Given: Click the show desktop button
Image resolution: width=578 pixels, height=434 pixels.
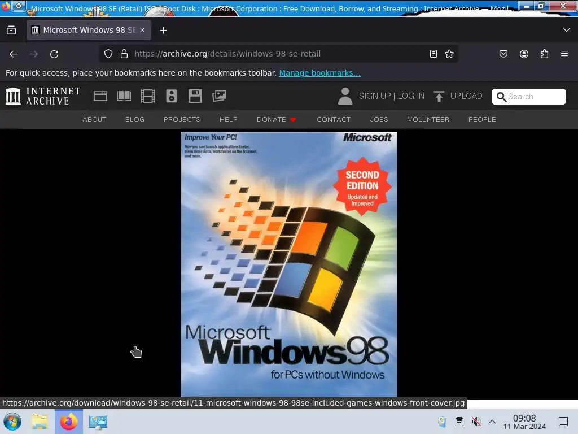Looking at the screenshot, I should pos(563,422).
